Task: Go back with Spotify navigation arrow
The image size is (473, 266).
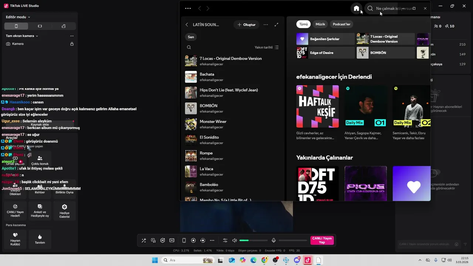Action: tap(200, 8)
